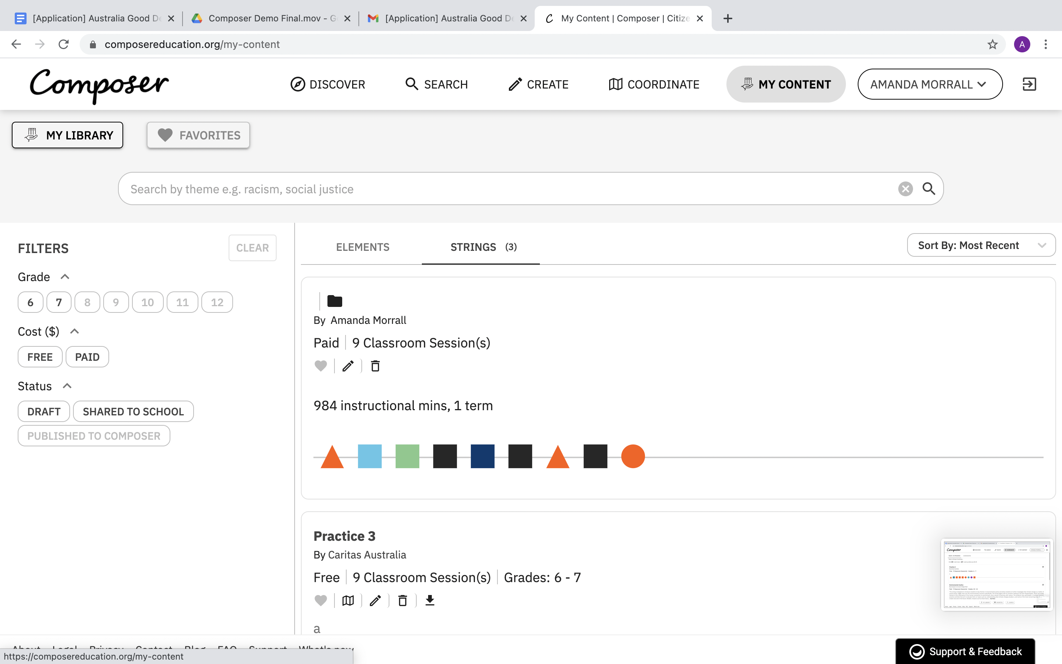Select the light blue square in the string timeline
This screenshot has height=664, width=1062.
[369, 456]
